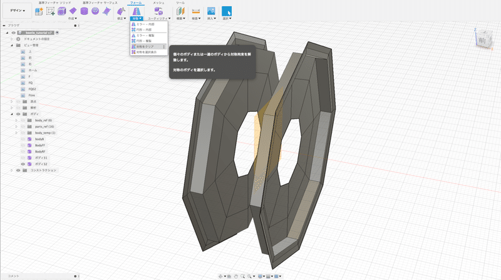
Task: Select the purple Plane form tool
Action: [x=73, y=11]
